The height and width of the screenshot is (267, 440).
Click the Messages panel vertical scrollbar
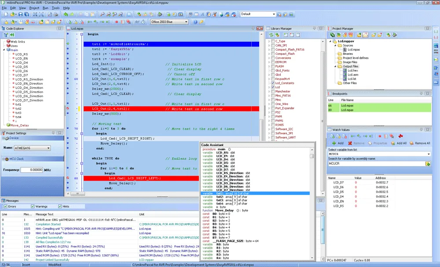click(323, 236)
